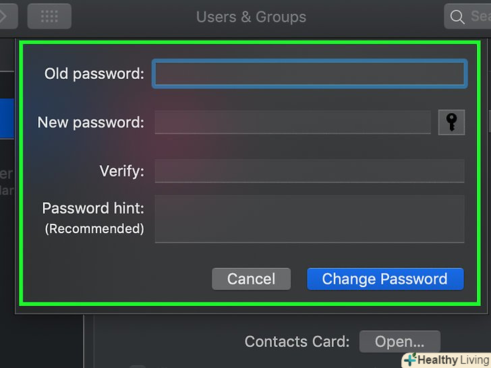Cancel the password change dialog
This screenshot has width=491, height=368.
(251, 279)
